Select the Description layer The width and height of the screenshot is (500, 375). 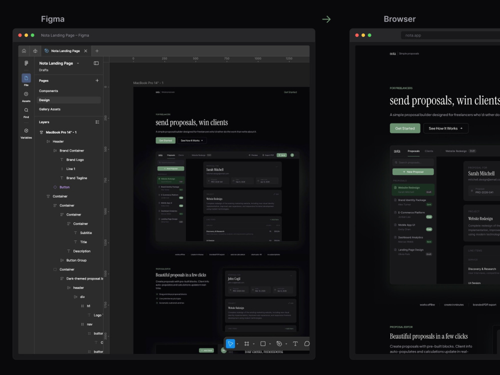coord(81,251)
